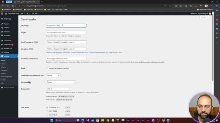Open Yazılar menu in the sidebar
220x123 pixels.
(9, 24)
